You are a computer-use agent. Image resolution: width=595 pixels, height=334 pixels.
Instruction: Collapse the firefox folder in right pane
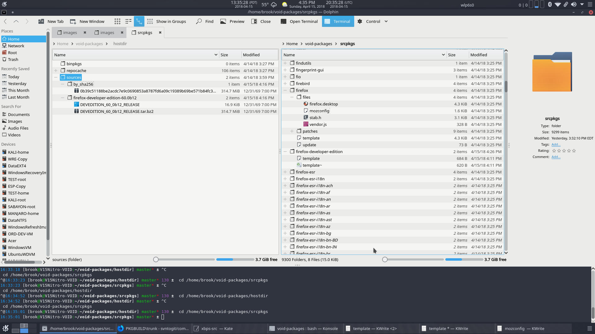tap(285, 90)
